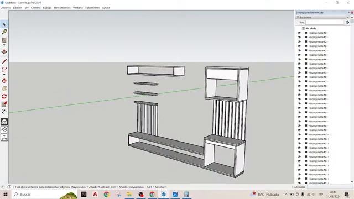Select the Axes tool icon
The width and height of the screenshot is (354, 199).
[4, 138]
